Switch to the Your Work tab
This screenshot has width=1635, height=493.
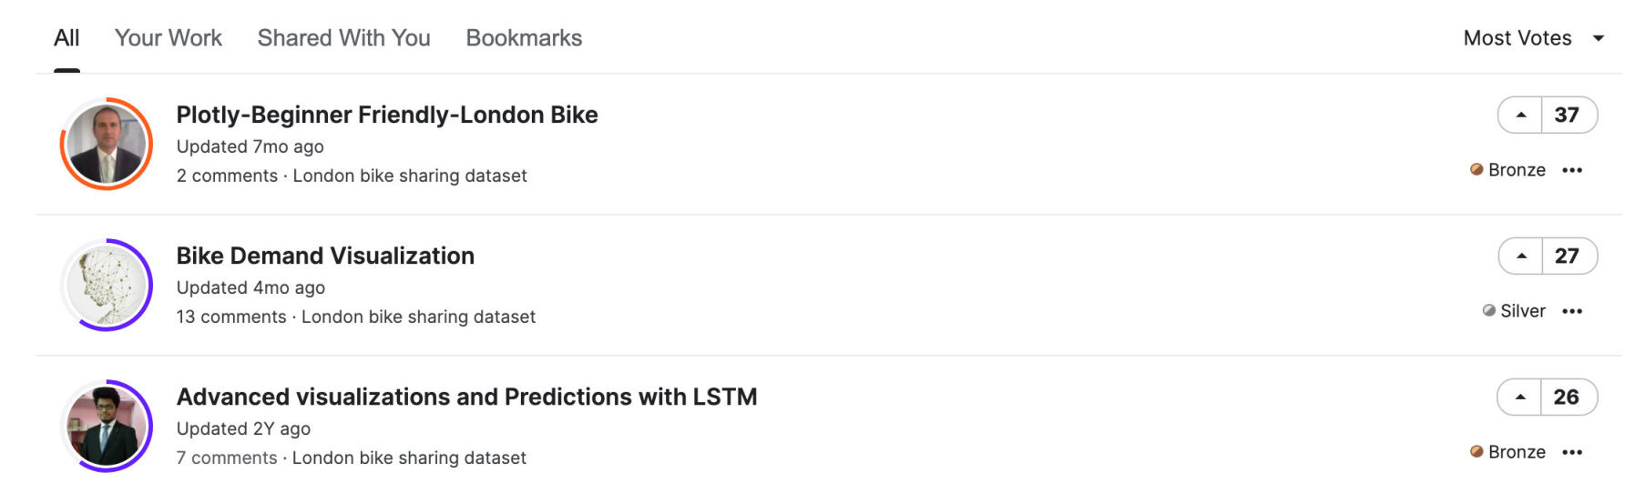coord(168,38)
